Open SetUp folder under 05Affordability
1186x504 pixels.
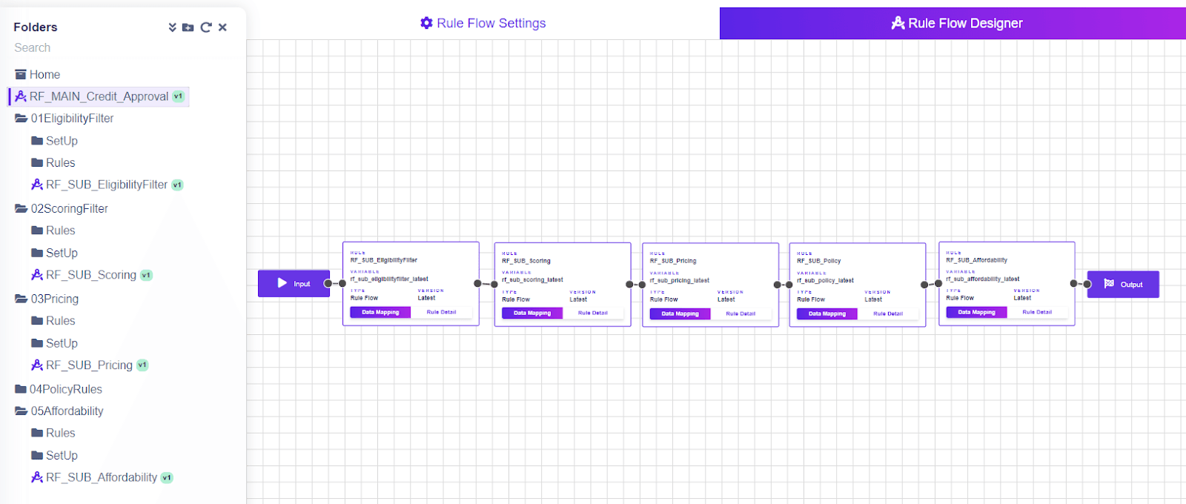tap(54, 456)
